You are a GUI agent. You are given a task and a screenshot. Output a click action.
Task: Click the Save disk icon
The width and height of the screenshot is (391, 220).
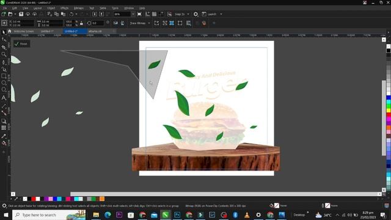click(21, 14)
